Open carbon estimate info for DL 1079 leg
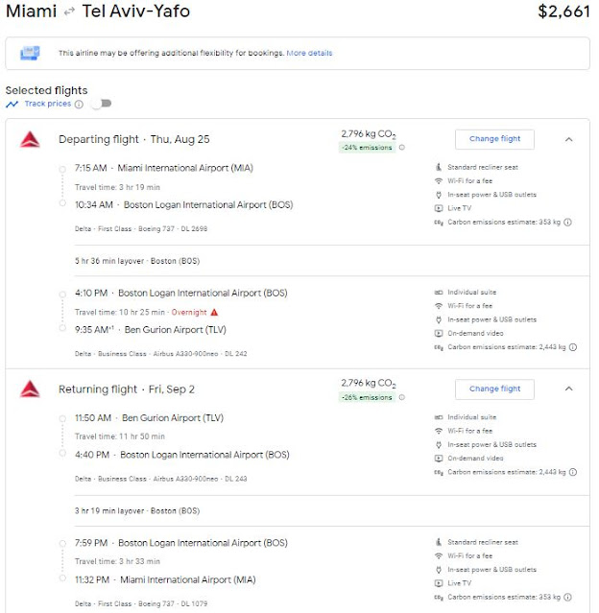Viewport: 599px width, 613px height. click(567, 597)
